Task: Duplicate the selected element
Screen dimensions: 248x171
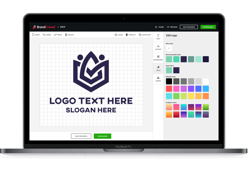Action: (140, 35)
